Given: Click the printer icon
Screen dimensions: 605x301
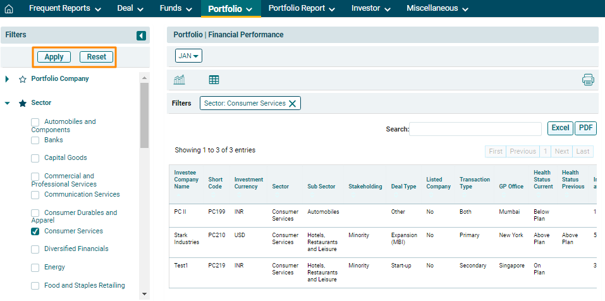Looking at the screenshot, I should 588,80.
